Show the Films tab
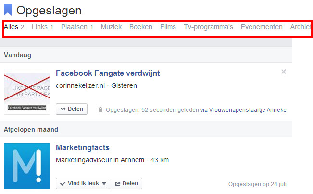Screen dimensions: 313x194 click(168, 27)
